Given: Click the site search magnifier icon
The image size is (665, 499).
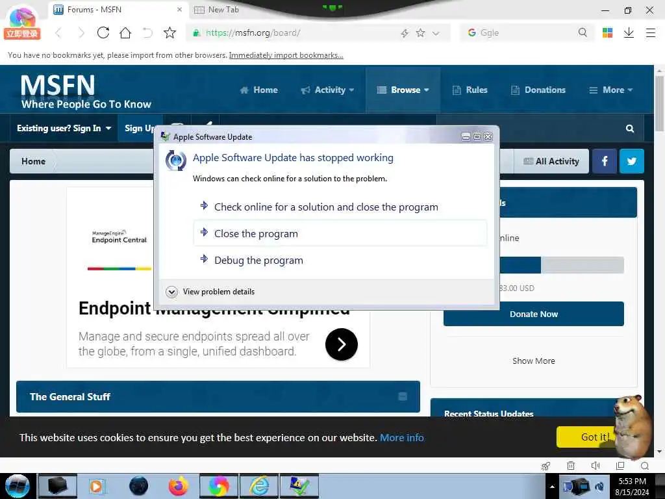Looking at the screenshot, I should coord(630,128).
